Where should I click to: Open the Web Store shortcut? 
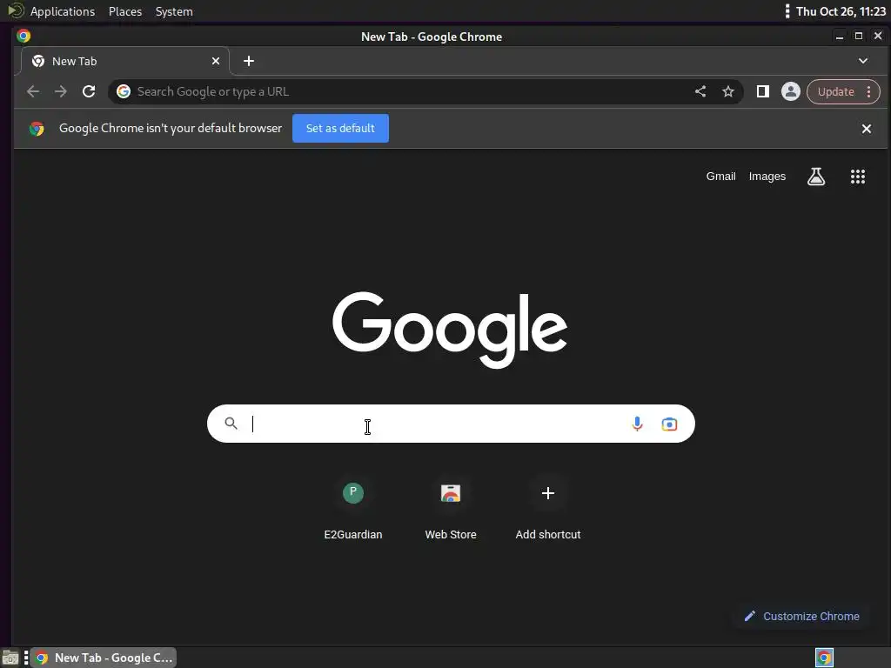451,509
